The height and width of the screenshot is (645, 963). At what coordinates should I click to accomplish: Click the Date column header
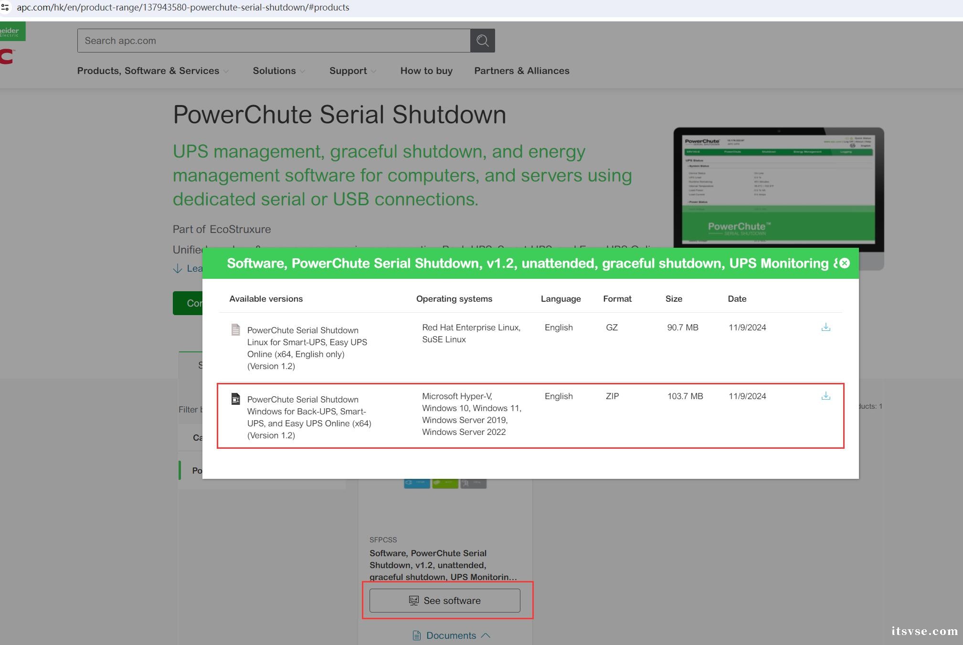[737, 299]
